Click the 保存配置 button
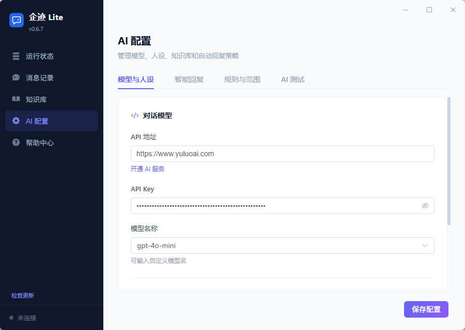Viewport: 465px width, 330px height. click(x=426, y=309)
